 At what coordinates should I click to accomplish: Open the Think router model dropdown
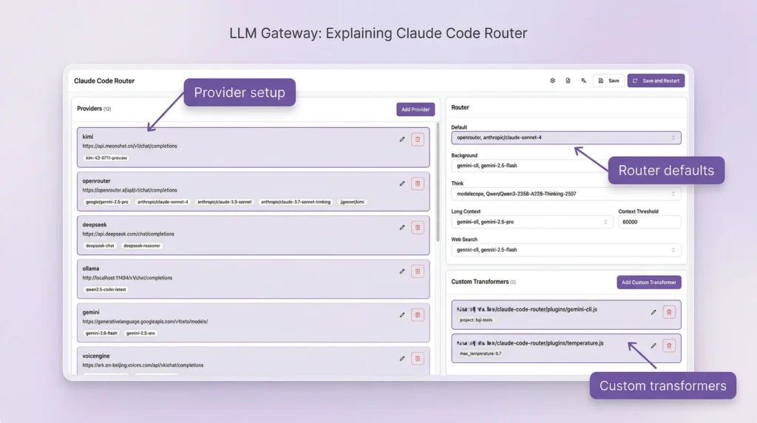[x=566, y=194]
